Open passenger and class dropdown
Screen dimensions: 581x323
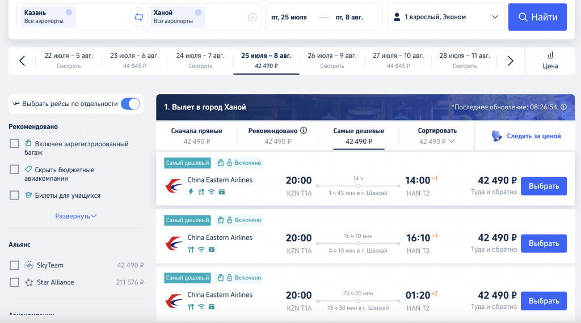(446, 17)
